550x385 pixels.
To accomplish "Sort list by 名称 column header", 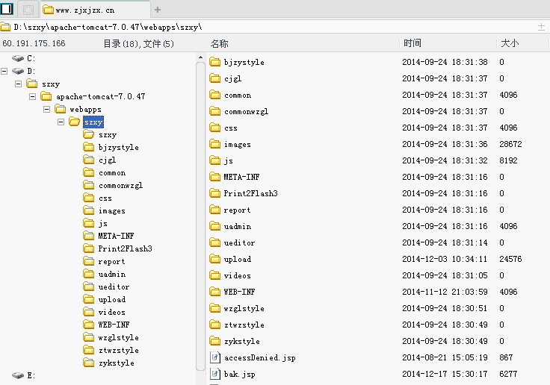I will (220, 43).
